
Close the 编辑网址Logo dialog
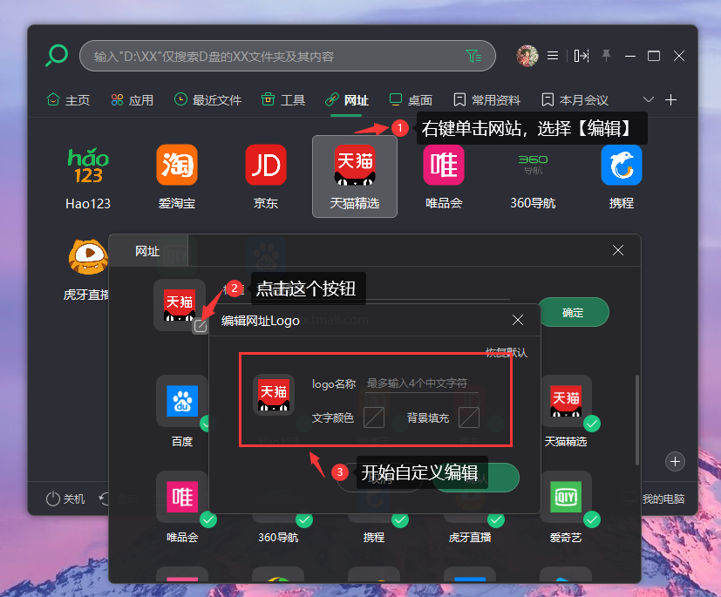click(x=518, y=320)
